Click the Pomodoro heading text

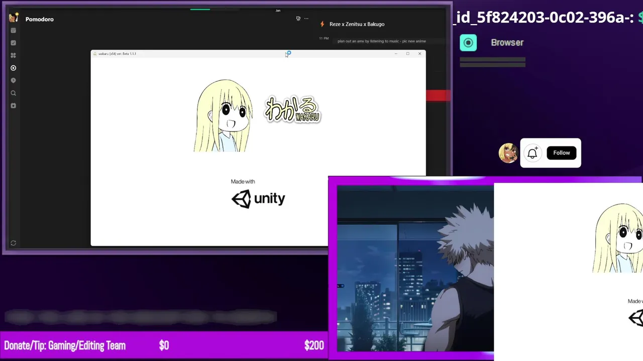(40, 19)
